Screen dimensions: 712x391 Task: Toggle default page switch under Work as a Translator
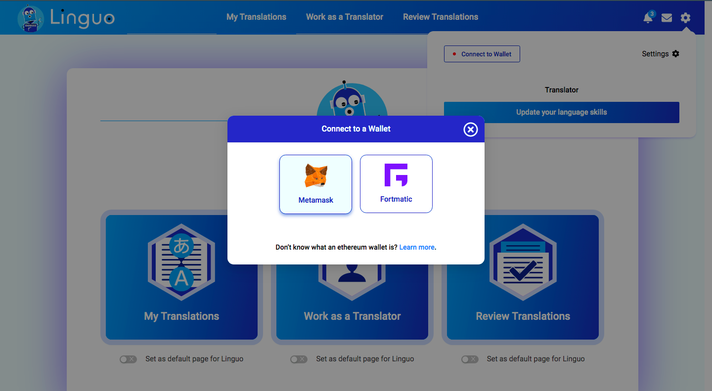point(299,359)
